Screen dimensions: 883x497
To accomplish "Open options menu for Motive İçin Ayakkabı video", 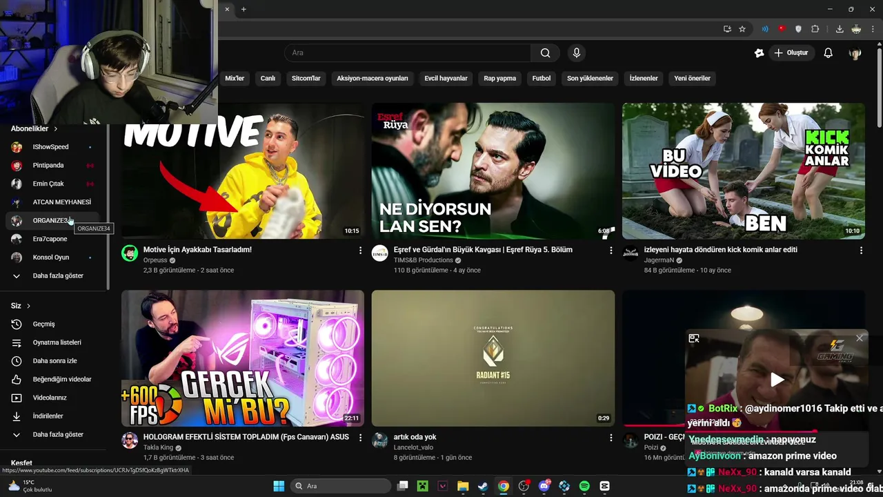I will point(360,251).
